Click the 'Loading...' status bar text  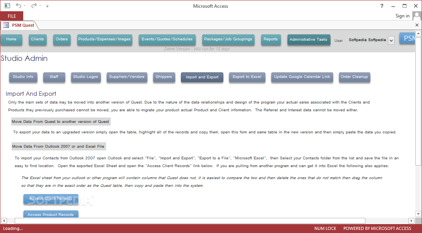point(13,228)
